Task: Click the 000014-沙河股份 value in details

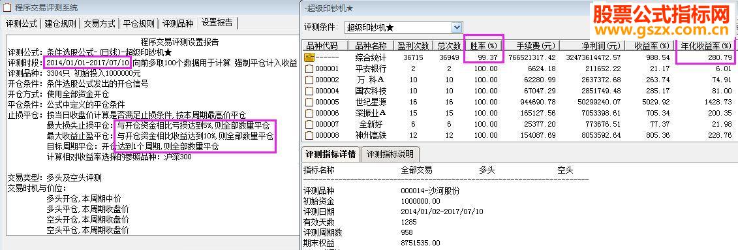Action: pos(430,191)
